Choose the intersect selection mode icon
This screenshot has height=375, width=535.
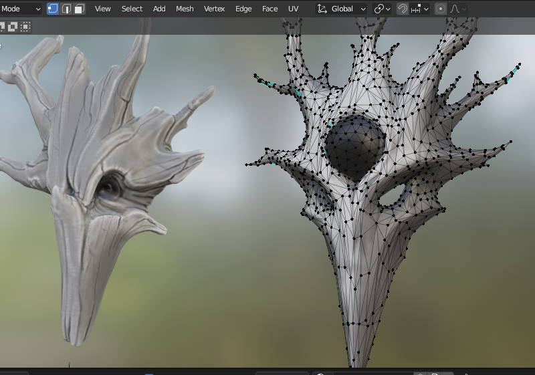(25, 27)
